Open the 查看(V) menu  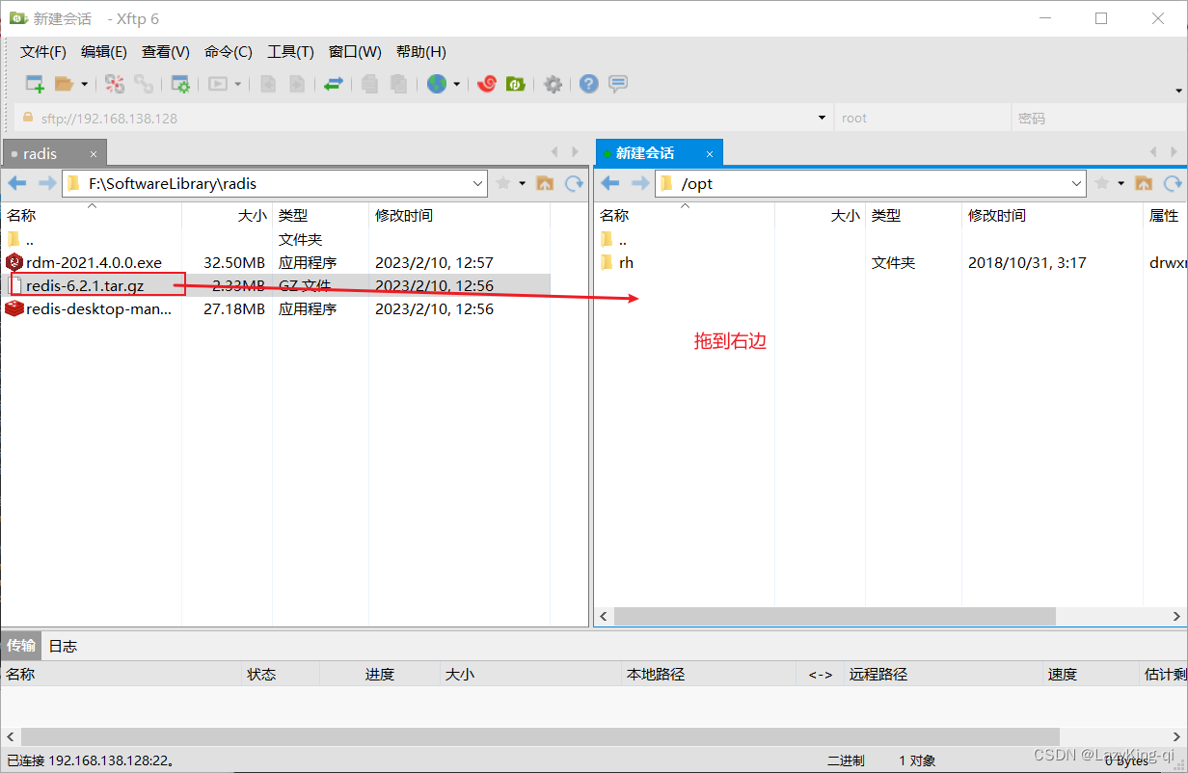166,52
